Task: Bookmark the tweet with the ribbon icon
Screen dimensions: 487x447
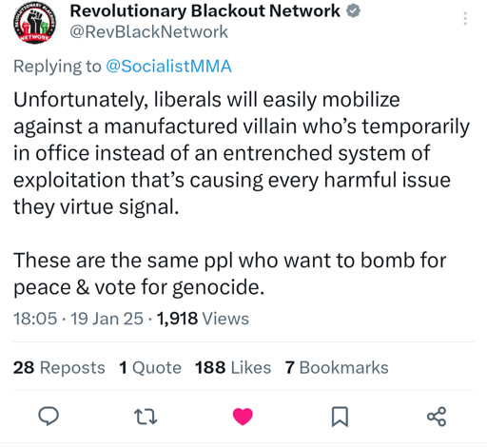Action: pos(340,417)
